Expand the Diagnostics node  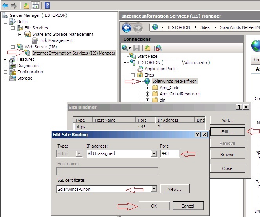[5, 66]
